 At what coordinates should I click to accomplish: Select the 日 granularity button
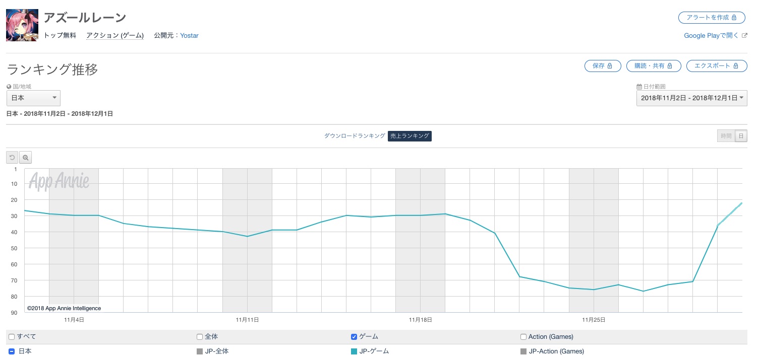click(741, 136)
